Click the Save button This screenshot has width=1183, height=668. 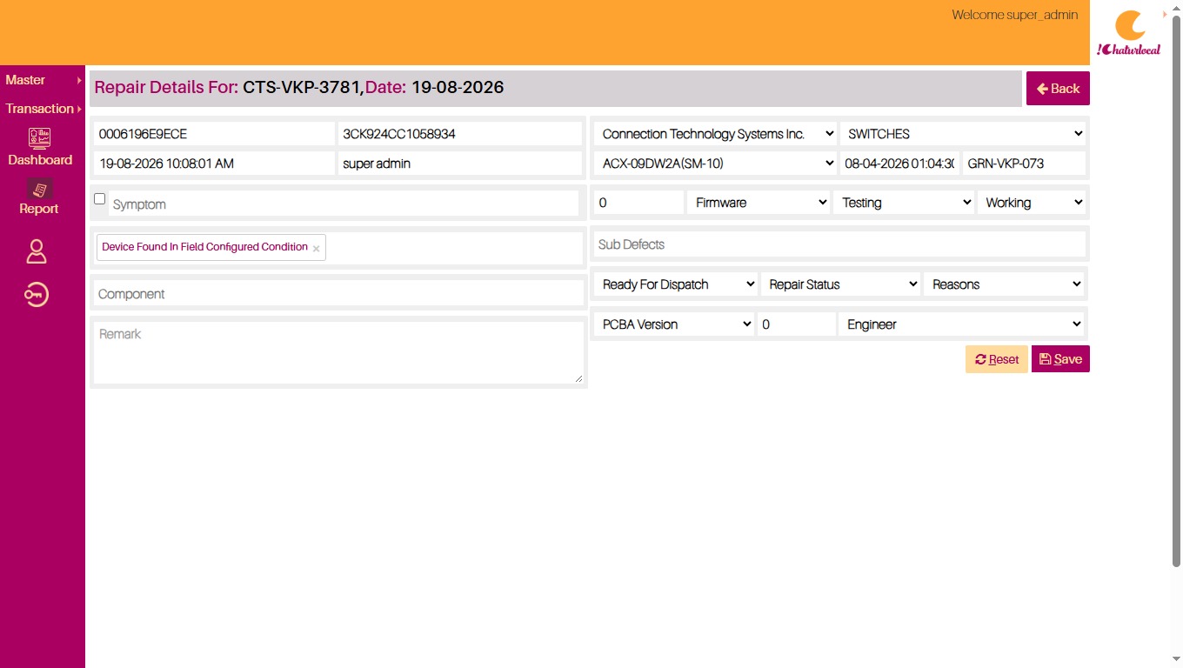[x=1060, y=359]
